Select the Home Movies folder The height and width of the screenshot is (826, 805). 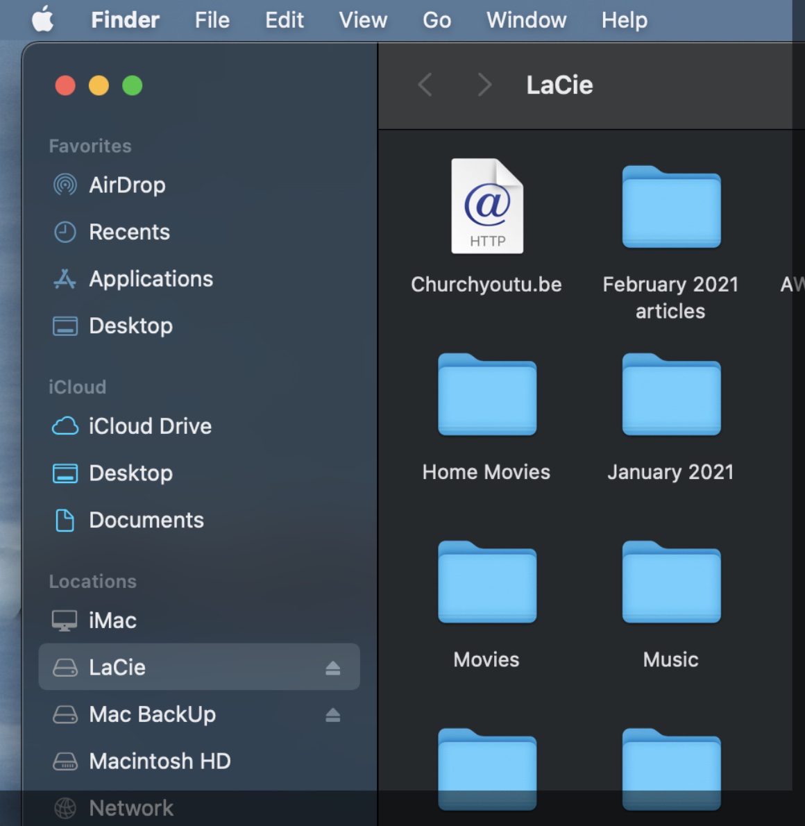point(487,396)
